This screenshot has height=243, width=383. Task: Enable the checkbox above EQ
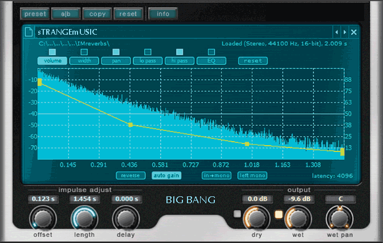[211, 52]
